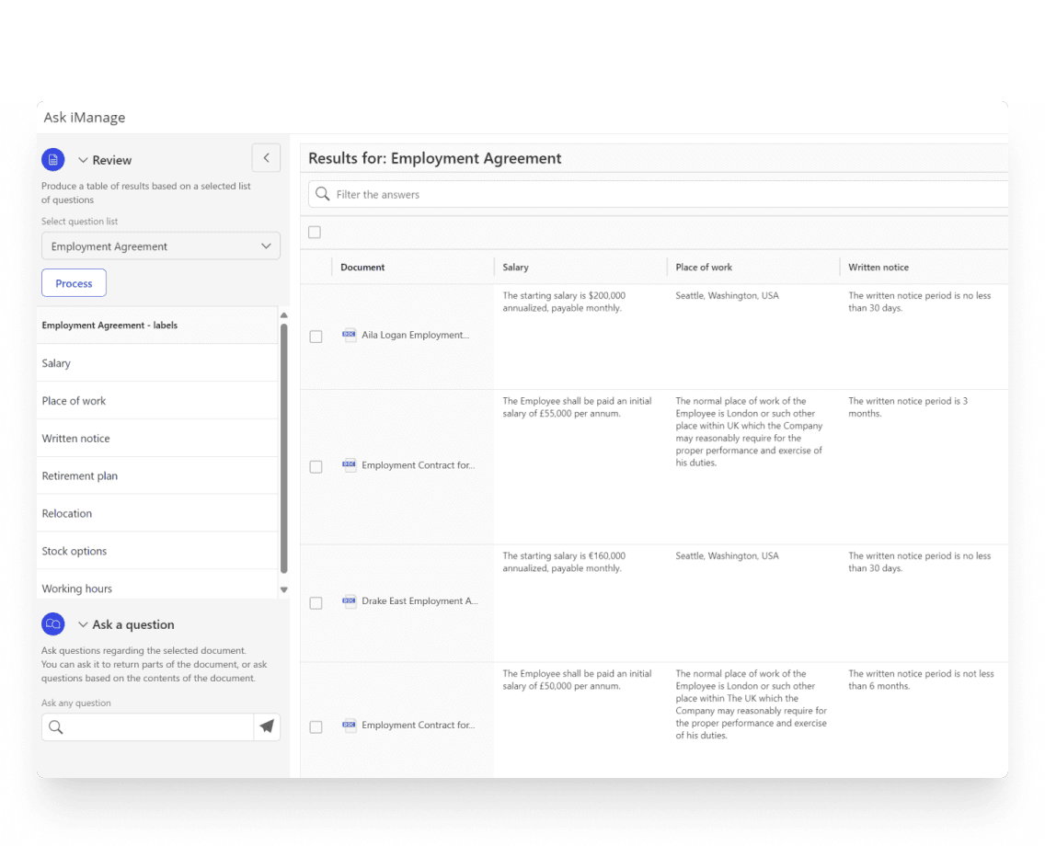Screen dimensions: 1045x846
Task: Click the Process button
Action: coord(74,282)
